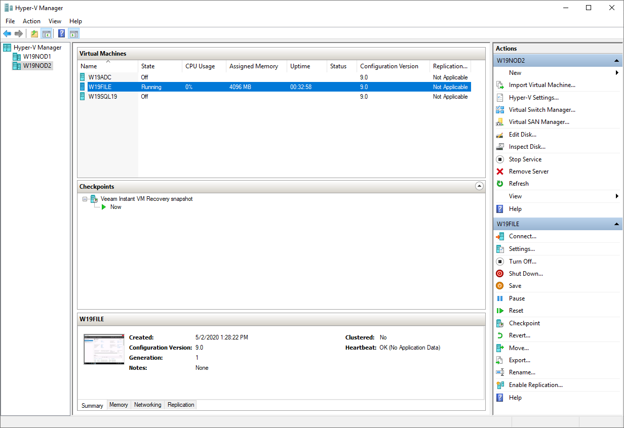The image size is (624, 428).
Task: Click the Move... action
Action: coord(519,348)
